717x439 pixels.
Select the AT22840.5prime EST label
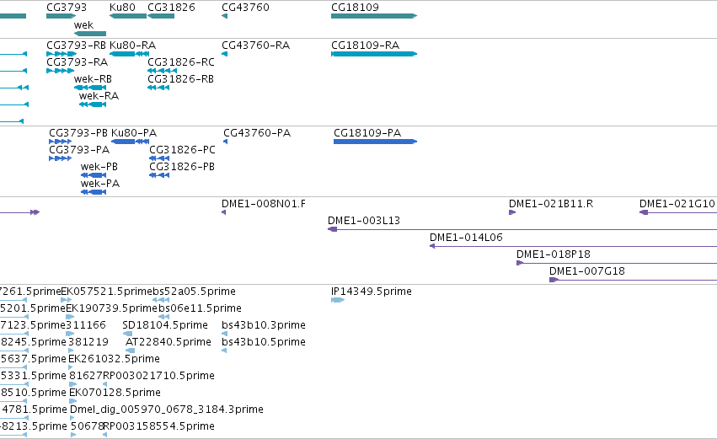point(169,342)
